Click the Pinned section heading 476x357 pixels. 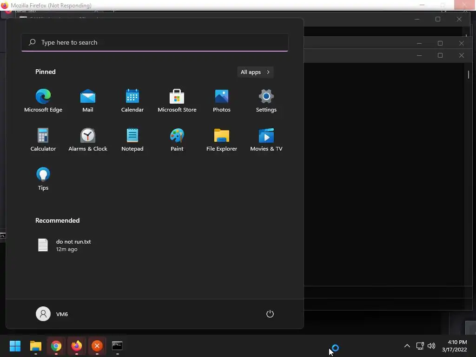[x=46, y=72]
